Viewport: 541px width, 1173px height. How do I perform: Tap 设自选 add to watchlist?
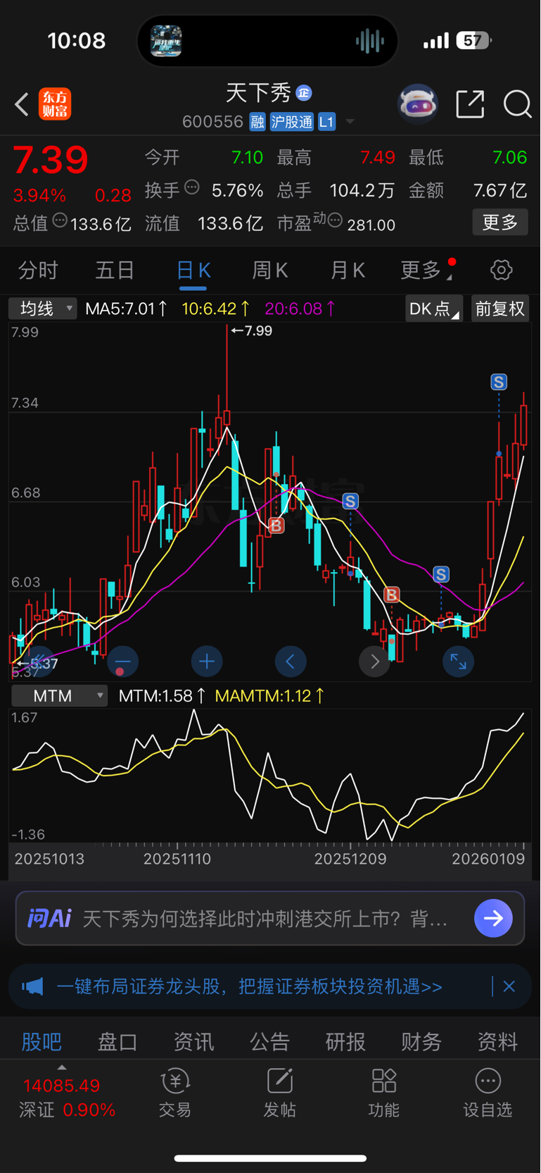488,1093
